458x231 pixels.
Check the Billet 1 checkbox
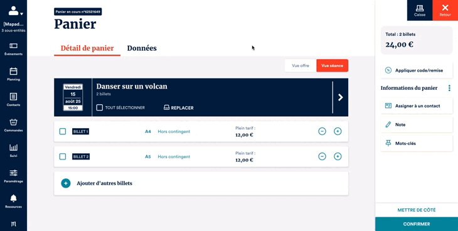pos(63,131)
